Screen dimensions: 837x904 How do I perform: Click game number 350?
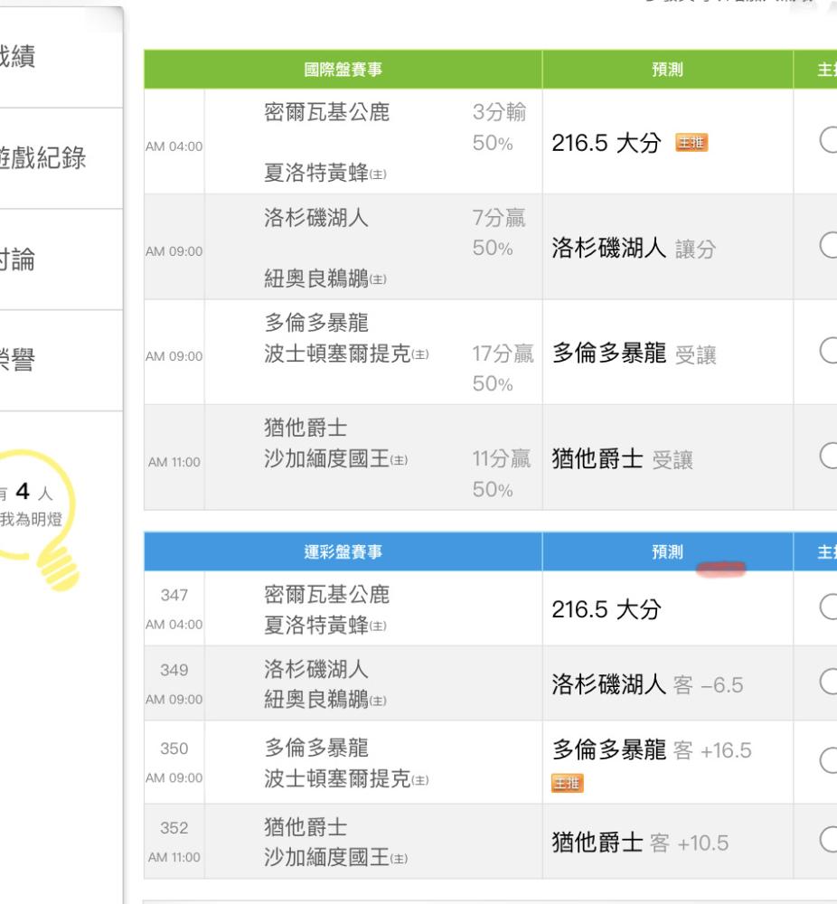pyautogui.click(x=174, y=749)
